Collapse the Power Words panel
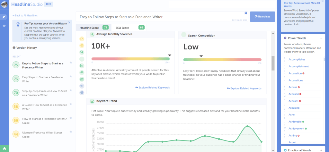Image resolution: width=329 pixels, height=152 pixels. click(321, 38)
